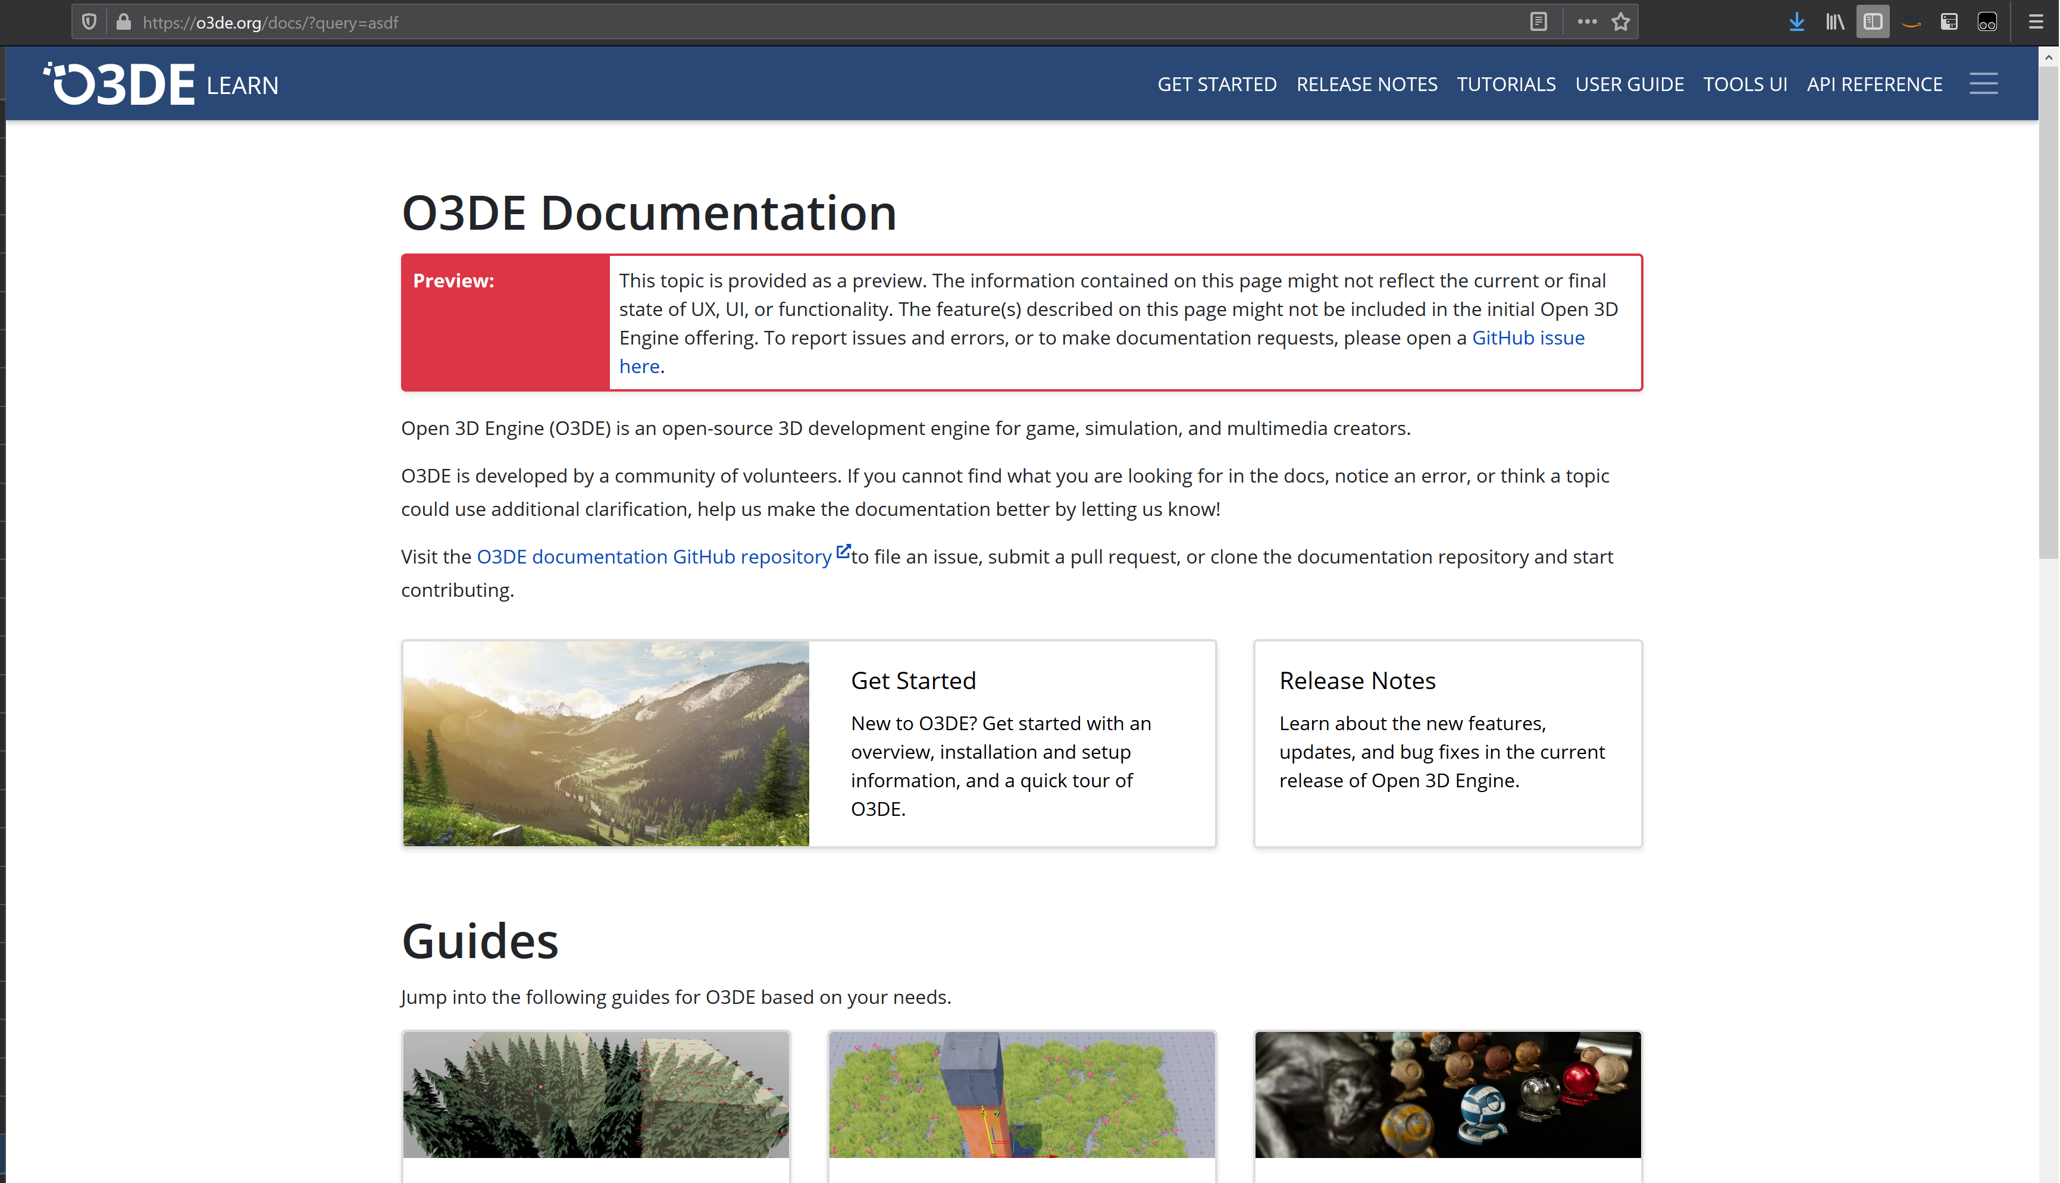The width and height of the screenshot is (2060, 1183).
Task: Select TUTORIALS in the navigation bar
Action: [1506, 84]
